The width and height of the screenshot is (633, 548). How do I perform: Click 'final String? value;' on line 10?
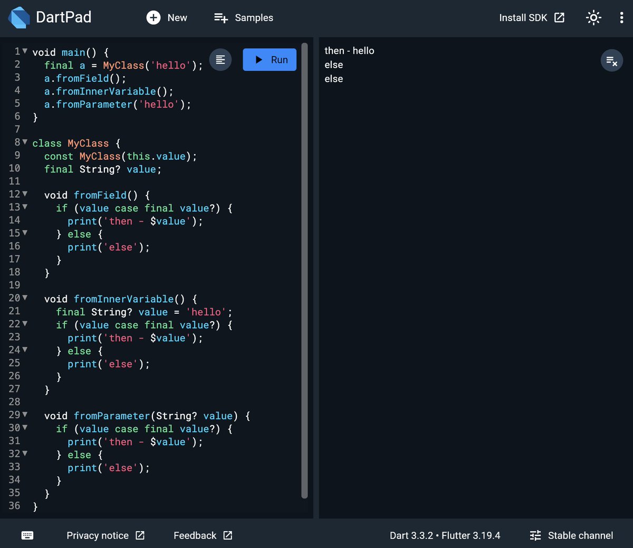click(x=103, y=169)
